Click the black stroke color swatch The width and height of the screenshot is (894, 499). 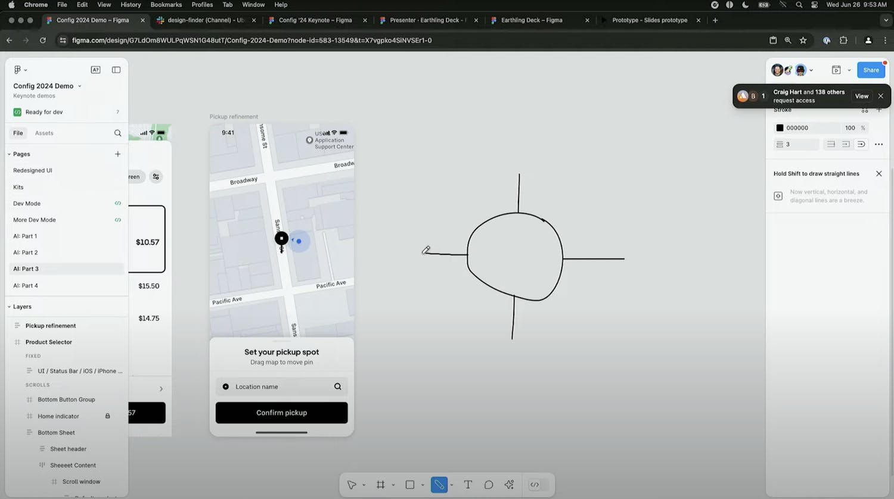(780, 128)
